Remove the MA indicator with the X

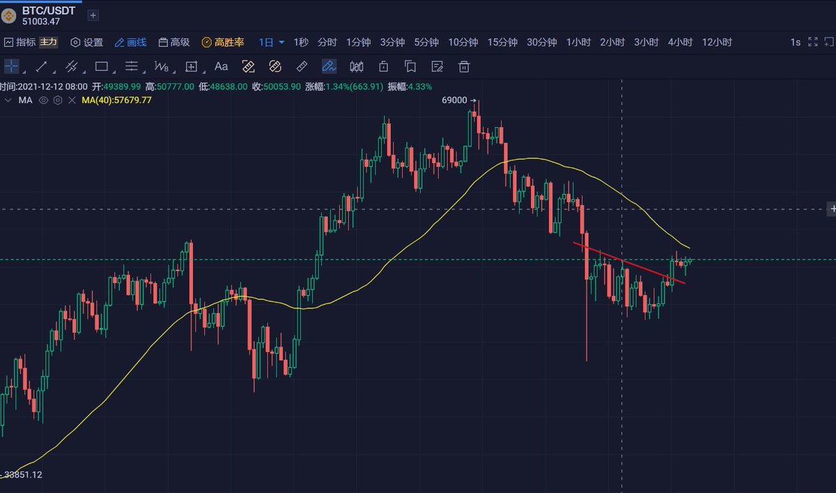click(72, 100)
